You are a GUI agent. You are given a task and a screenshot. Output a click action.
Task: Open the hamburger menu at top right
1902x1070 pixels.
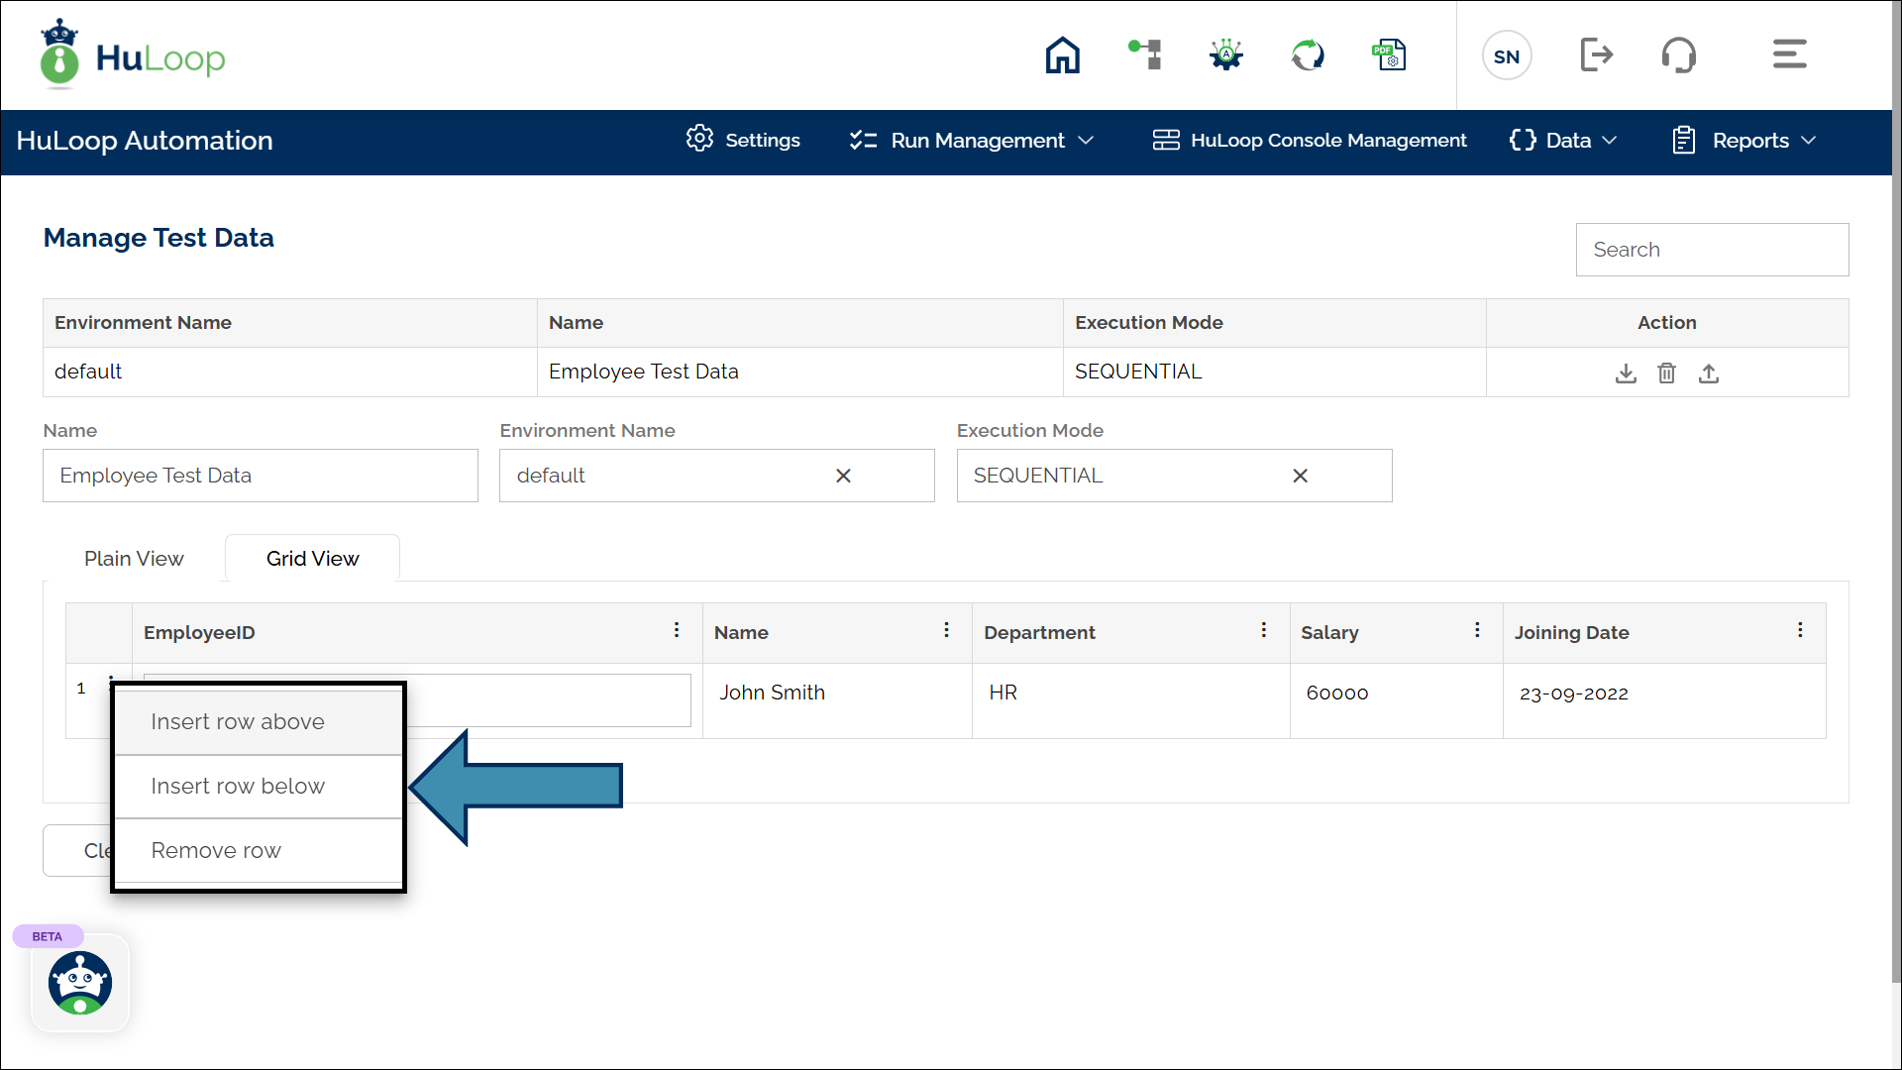point(1789,54)
